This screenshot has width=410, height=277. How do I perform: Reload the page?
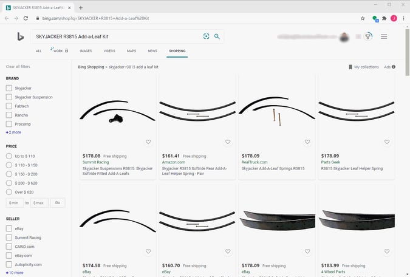tap(26, 18)
